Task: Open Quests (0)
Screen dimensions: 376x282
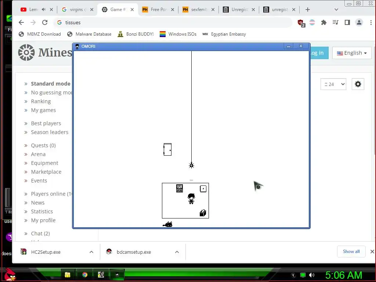Action: point(43,145)
